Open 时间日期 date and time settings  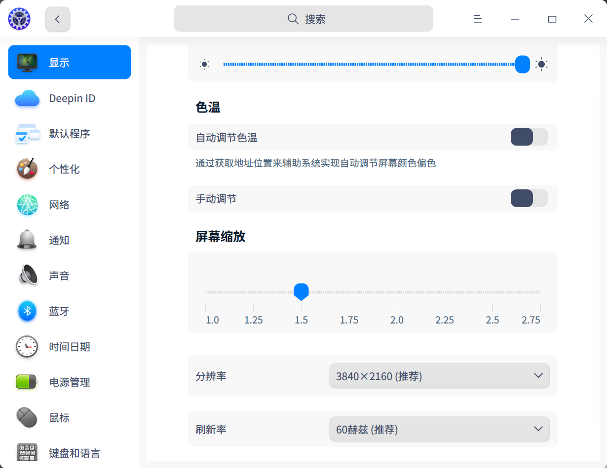point(69,347)
